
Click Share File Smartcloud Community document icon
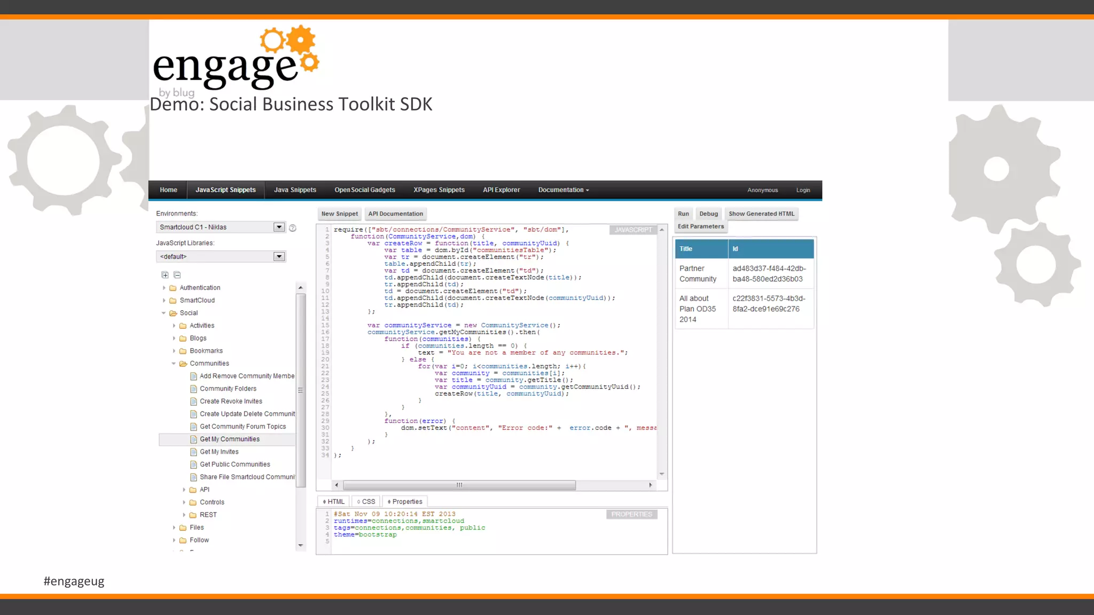point(194,477)
